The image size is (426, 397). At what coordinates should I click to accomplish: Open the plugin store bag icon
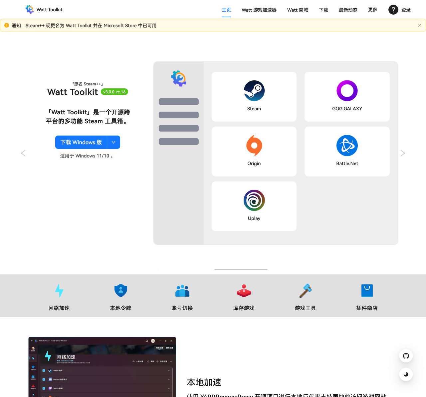point(367,291)
